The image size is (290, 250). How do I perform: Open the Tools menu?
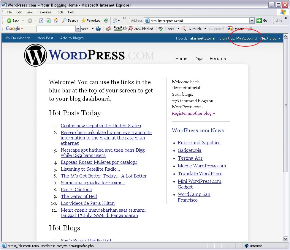(x=60, y=12)
